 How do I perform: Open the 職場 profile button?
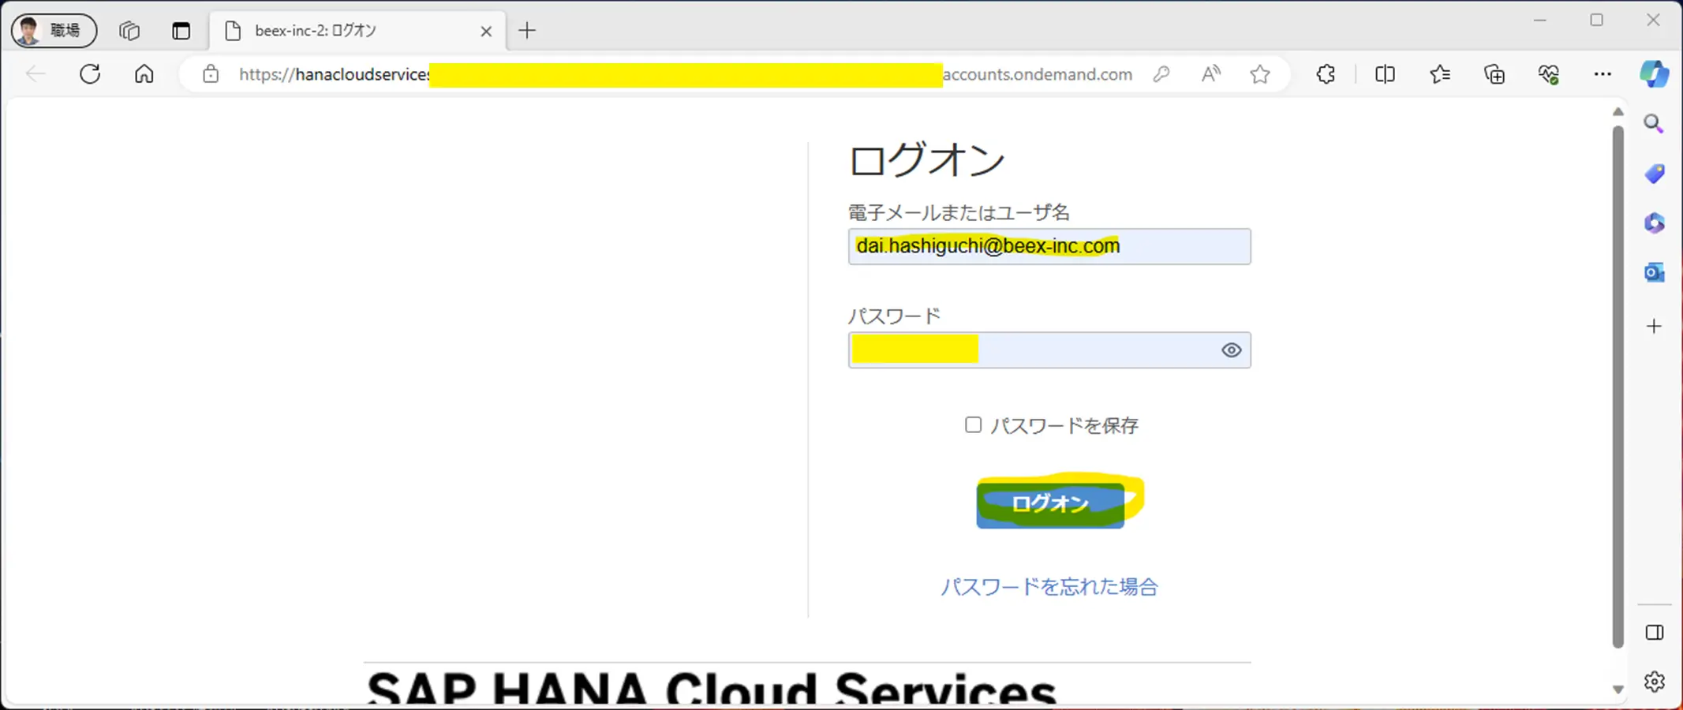click(x=54, y=31)
